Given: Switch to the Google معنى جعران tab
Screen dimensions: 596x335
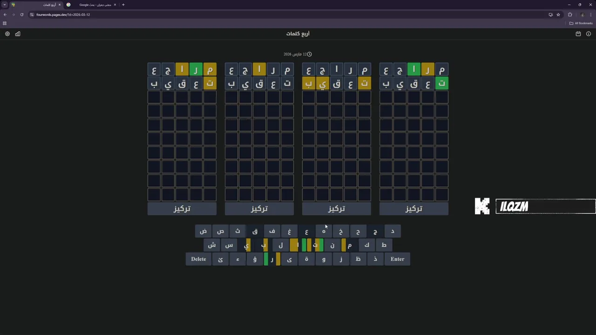Looking at the screenshot, I should (91, 5).
